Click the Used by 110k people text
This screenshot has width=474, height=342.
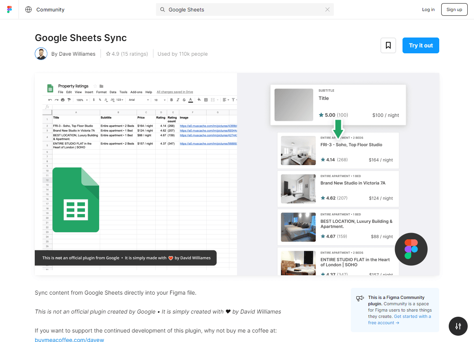(182, 54)
